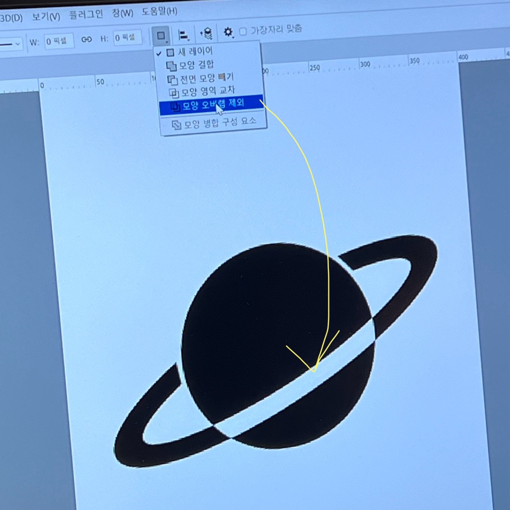The height and width of the screenshot is (510, 510).
Task: Click the 모양 영역 교차 icon
Action: click(174, 93)
